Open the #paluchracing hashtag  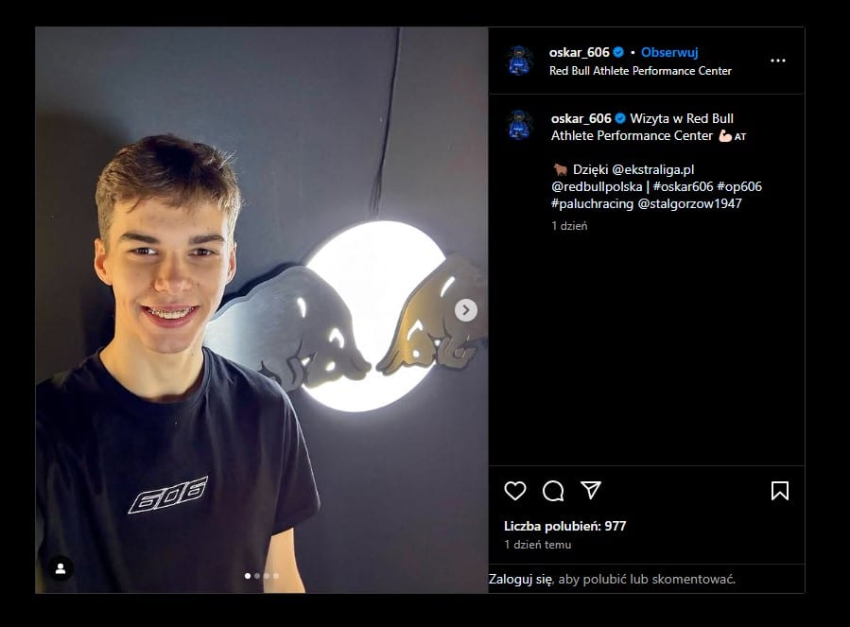[x=593, y=203]
